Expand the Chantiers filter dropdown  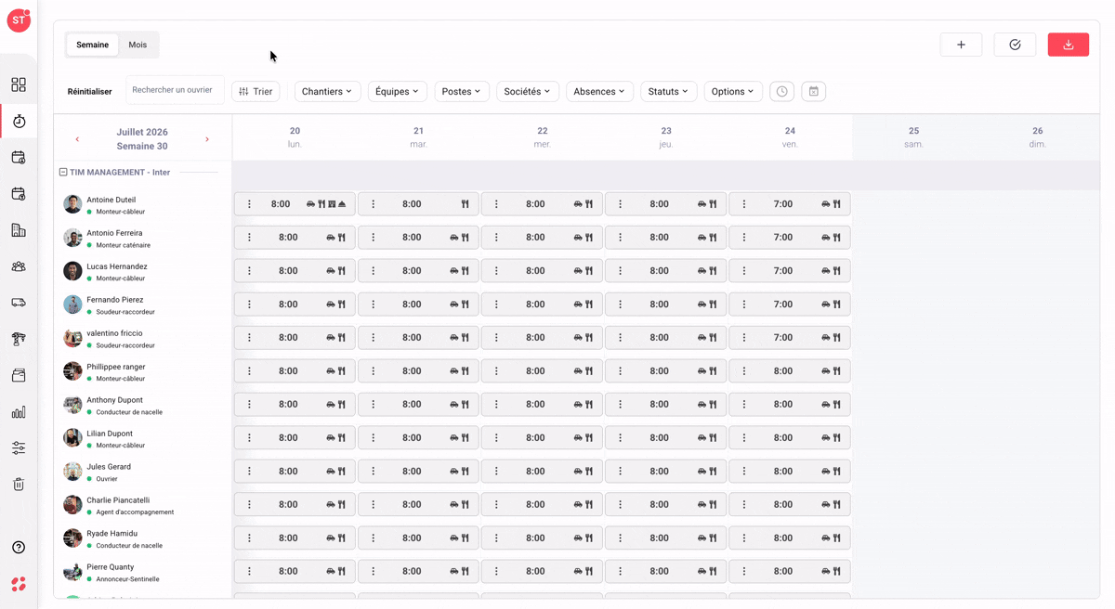(x=327, y=91)
